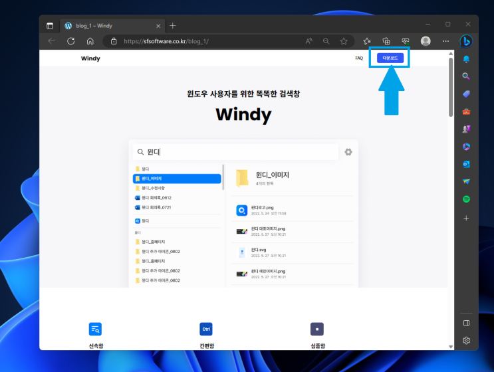
Task: Click the scrollbar down arrow
Action: pyautogui.click(x=451, y=347)
